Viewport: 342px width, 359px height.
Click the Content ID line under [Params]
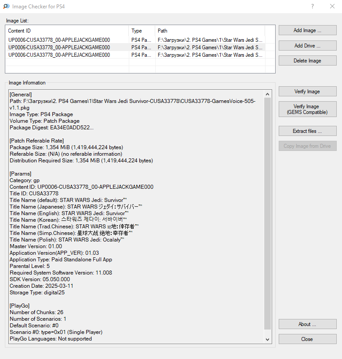(x=81, y=187)
